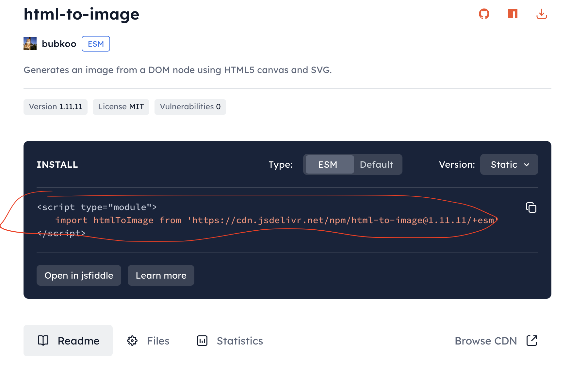Click the bubkoo author name

pyautogui.click(x=59, y=44)
